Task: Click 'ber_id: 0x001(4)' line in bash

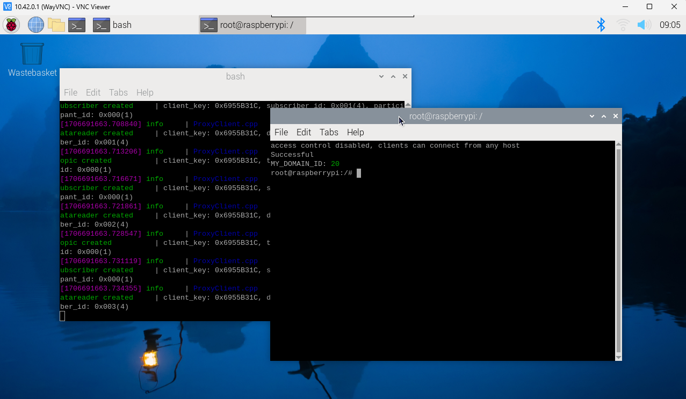Action: pyautogui.click(x=95, y=142)
